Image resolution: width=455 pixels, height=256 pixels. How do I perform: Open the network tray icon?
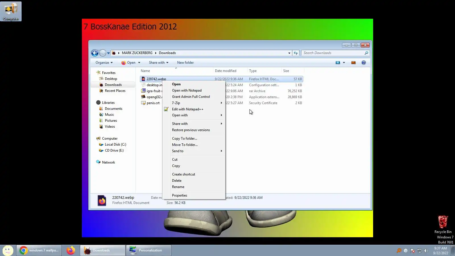pyautogui.click(x=419, y=251)
